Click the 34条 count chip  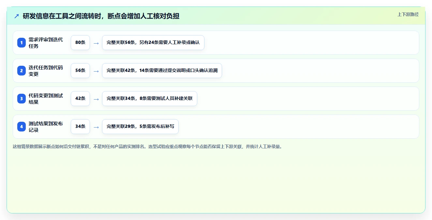pyautogui.click(x=80, y=127)
